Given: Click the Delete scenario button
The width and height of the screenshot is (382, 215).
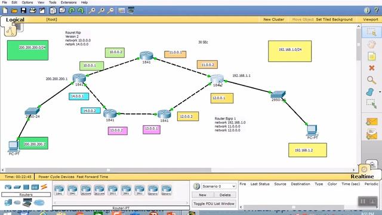Looking at the screenshot, I should (x=225, y=195).
